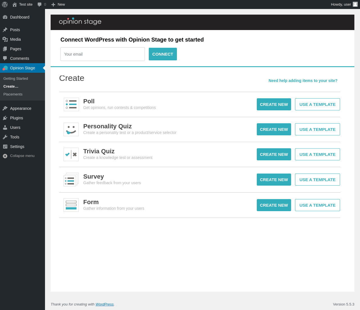Click the Personality Quiz smiley icon
The width and height of the screenshot is (360, 310).
[x=71, y=129]
